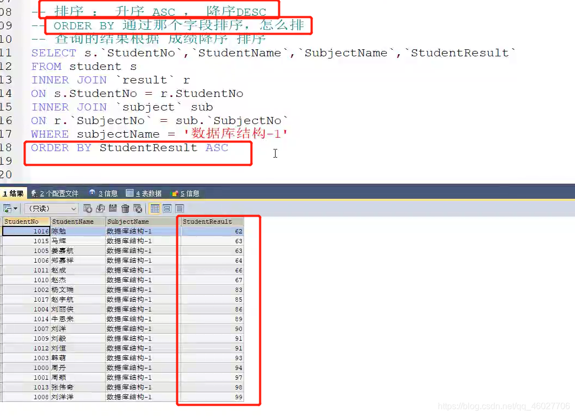Select StudentResult cell 62

[x=212, y=231]
